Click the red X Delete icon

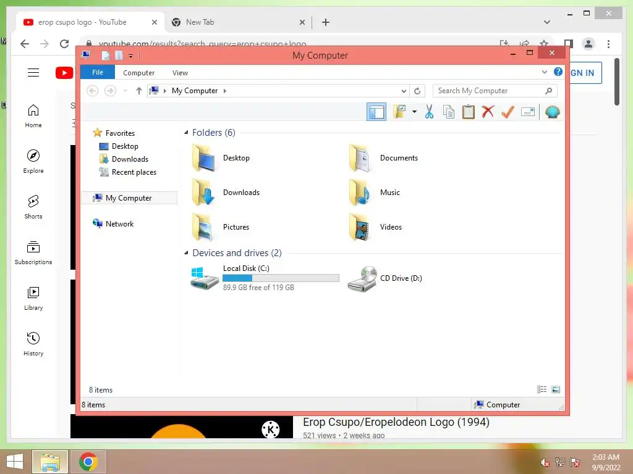point(488,112)
